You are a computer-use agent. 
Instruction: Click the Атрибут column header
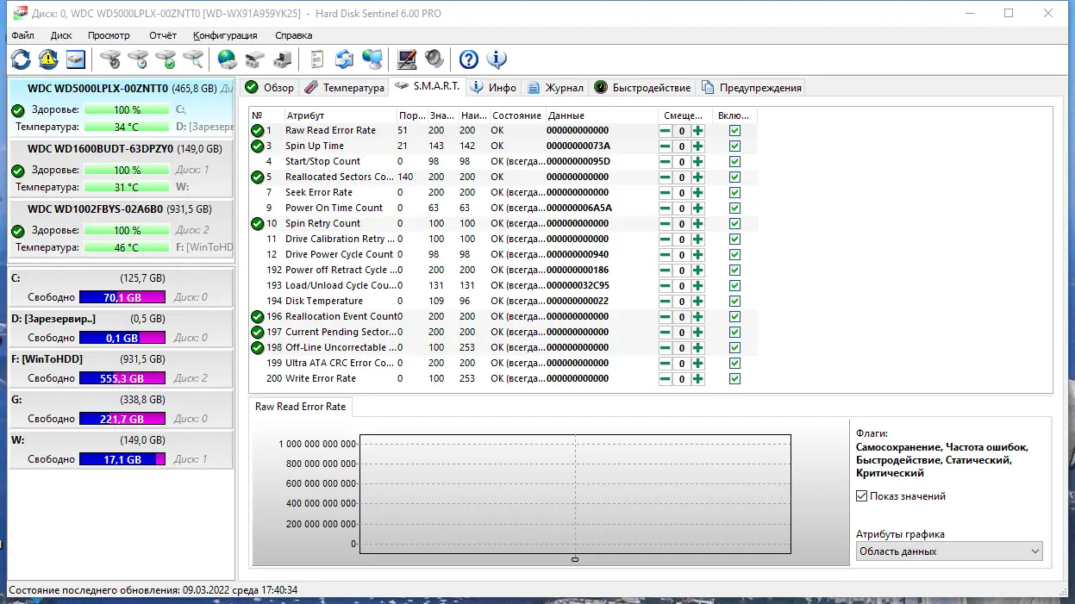(341, 115)
